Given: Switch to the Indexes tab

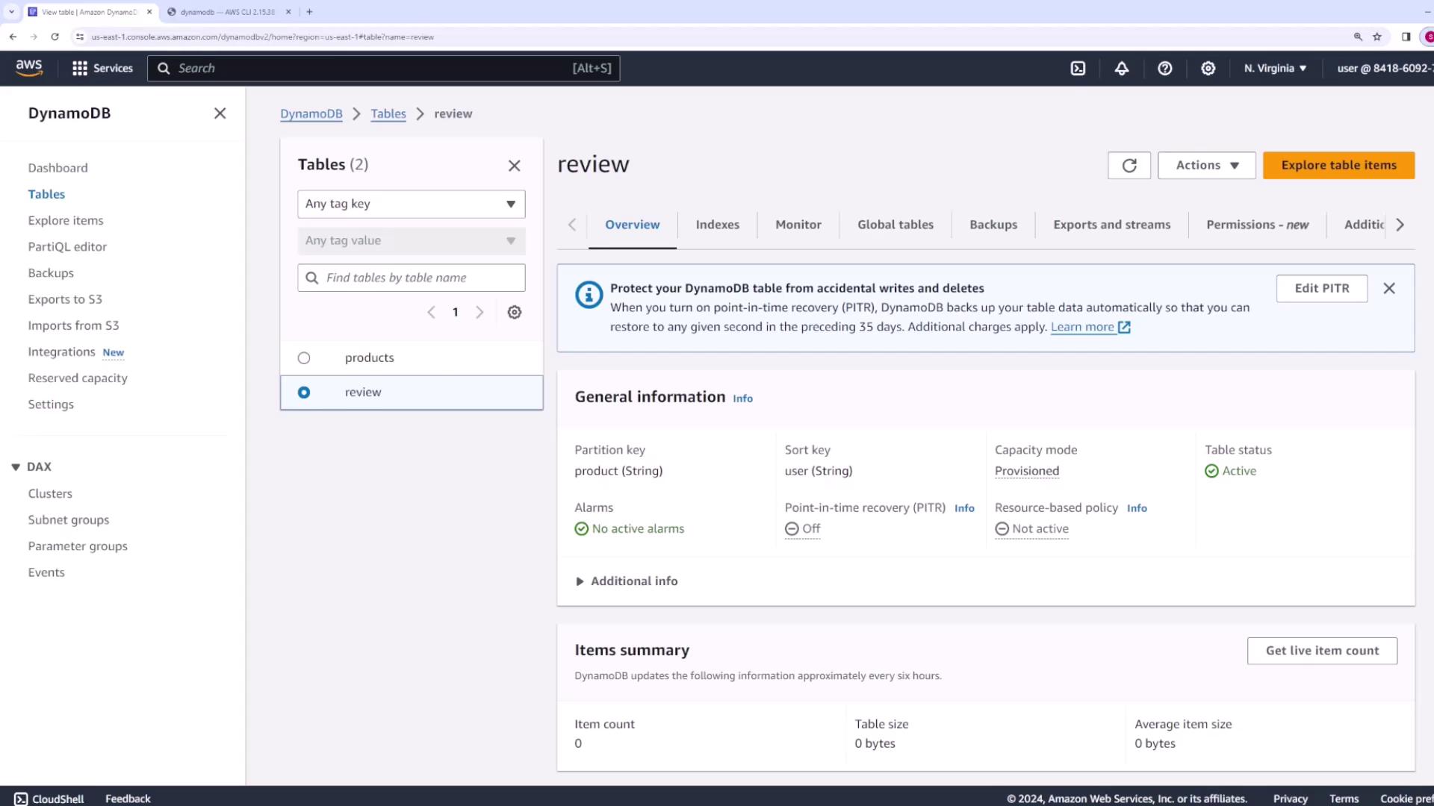Looking at the screenshot, I should click(x=717, y=225).
